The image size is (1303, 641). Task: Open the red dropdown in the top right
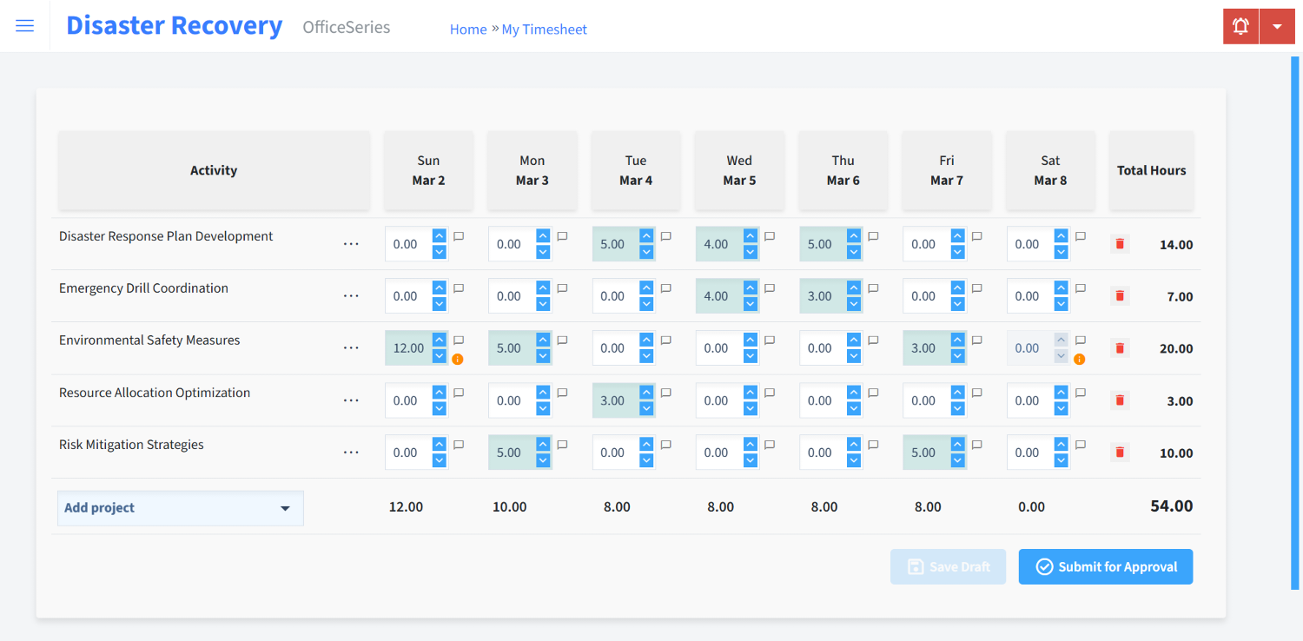coord(1277,26)
